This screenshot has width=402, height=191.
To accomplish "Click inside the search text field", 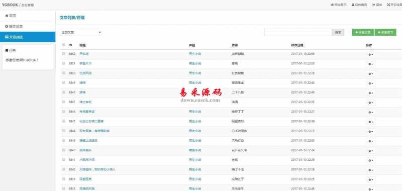I will coord(298,32).
